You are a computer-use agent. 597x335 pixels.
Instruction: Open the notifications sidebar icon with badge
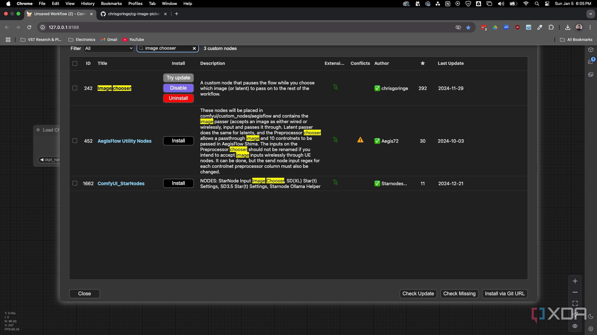tap(591, 61)
